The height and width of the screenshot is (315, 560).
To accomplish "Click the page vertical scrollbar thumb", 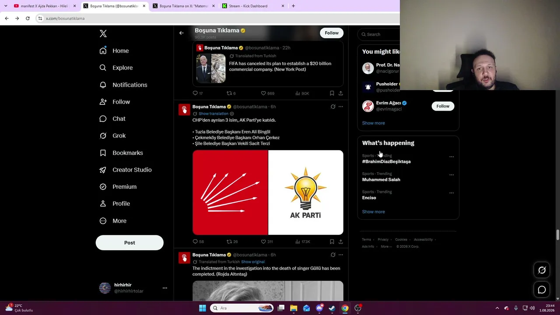I will (x=558, y=234).
